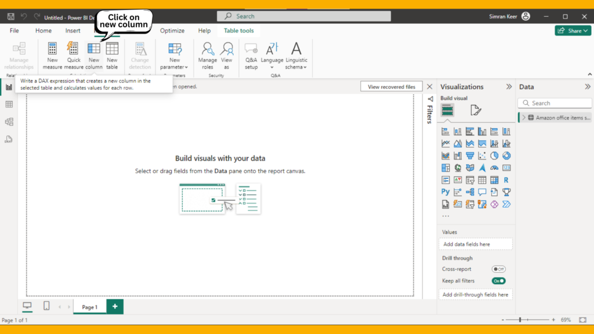
Task: Click the Quick measure icon
Action: [73, 49]
